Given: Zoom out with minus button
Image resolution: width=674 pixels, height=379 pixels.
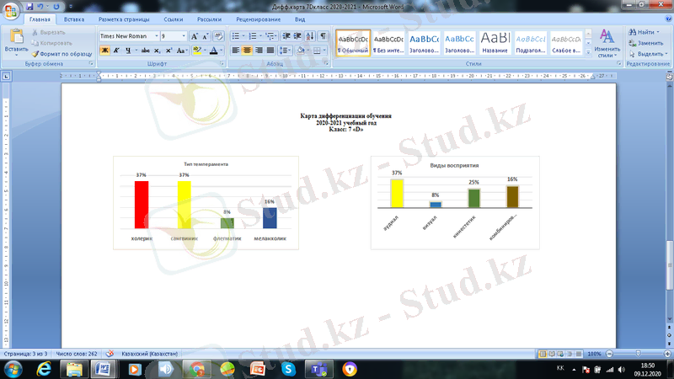Looking at the screenshot, I should coord(609,354).
